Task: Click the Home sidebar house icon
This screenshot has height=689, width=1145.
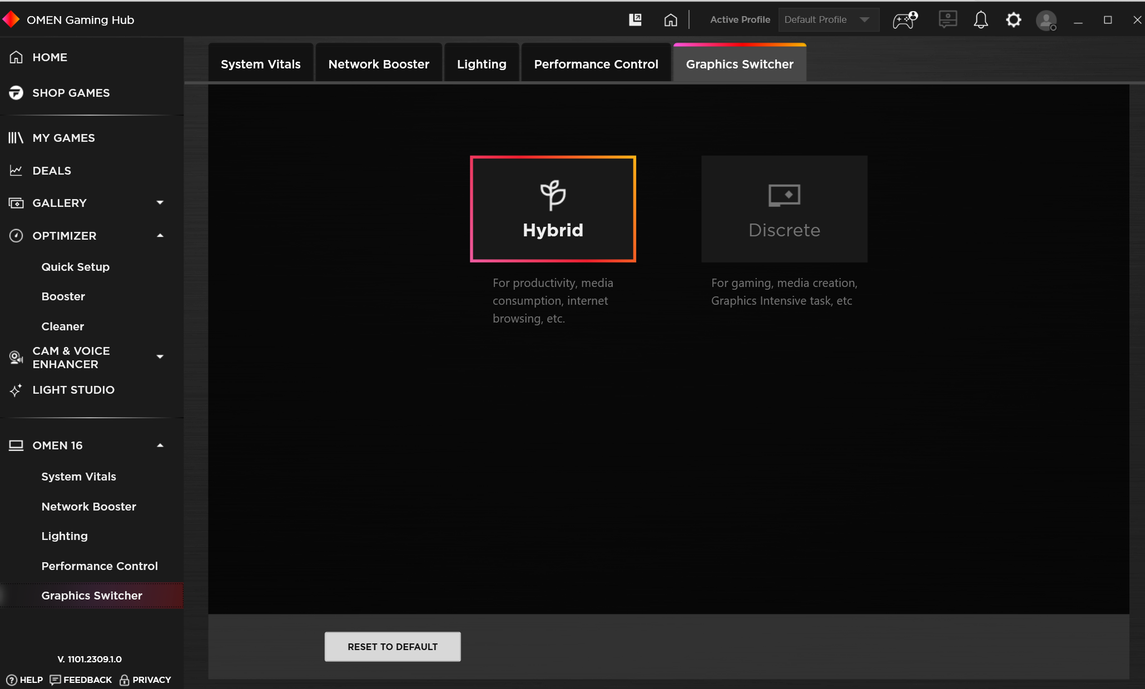Action: click(16, 57)
